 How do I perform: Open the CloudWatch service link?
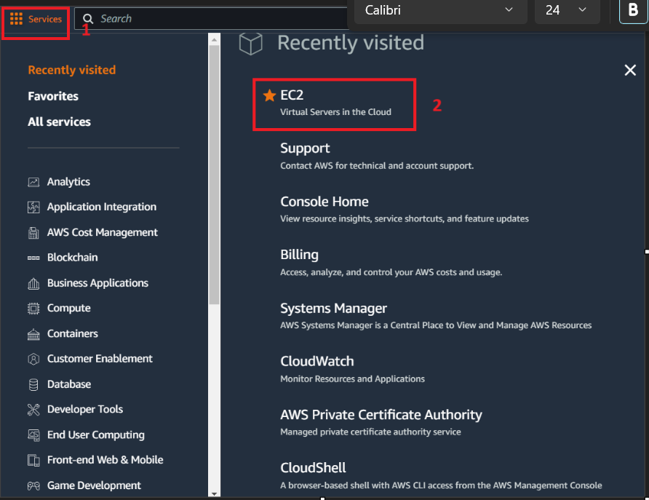[x=317, y=361]
